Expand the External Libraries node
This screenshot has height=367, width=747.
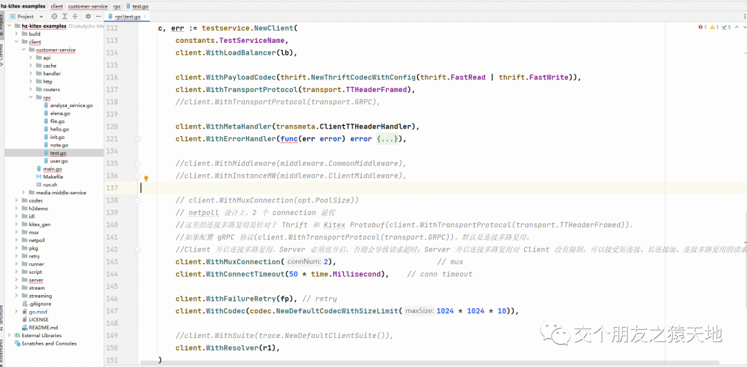click(10, 336)
